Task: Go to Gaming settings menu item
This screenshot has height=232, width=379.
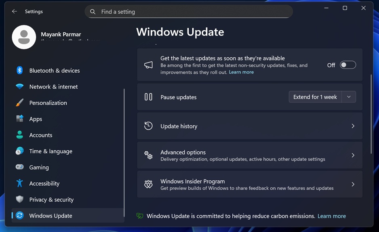Action: pos(39,167)
